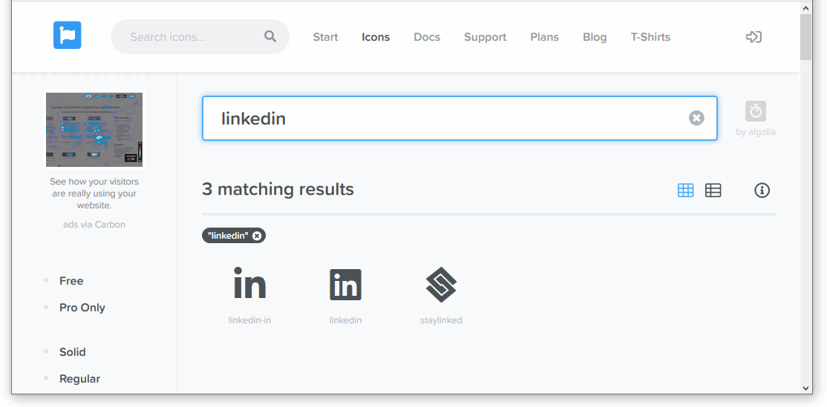This screenshot has width=827, height=407.
Task: Select the linkedin-in icon result
Action: (x=249, y=285)
